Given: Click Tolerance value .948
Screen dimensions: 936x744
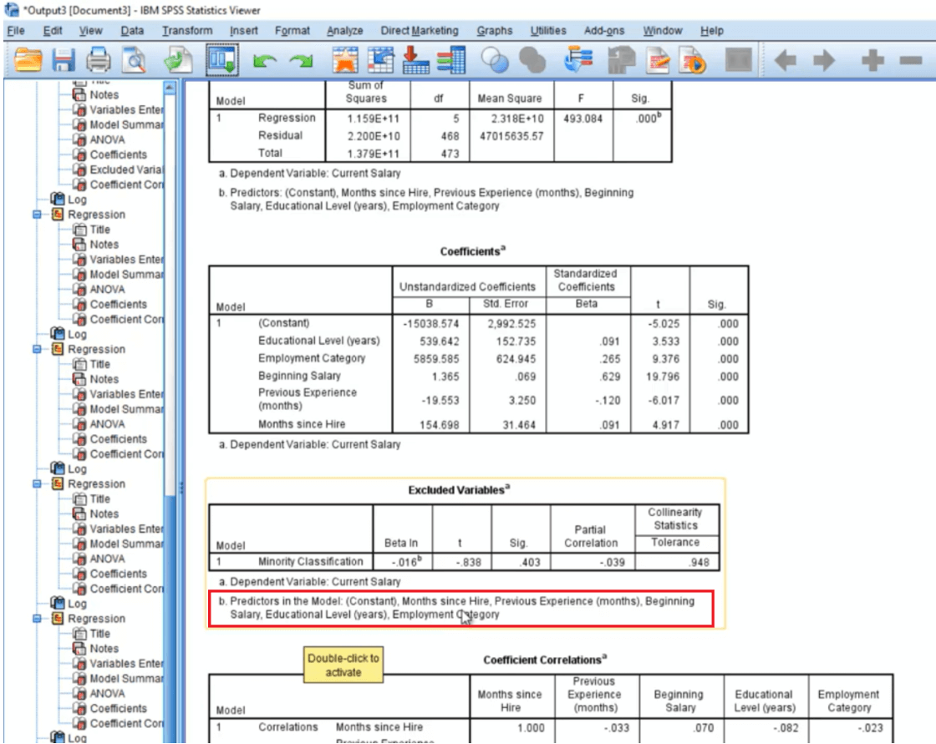Looking at the screenshot, I should (x=699, y=562).
